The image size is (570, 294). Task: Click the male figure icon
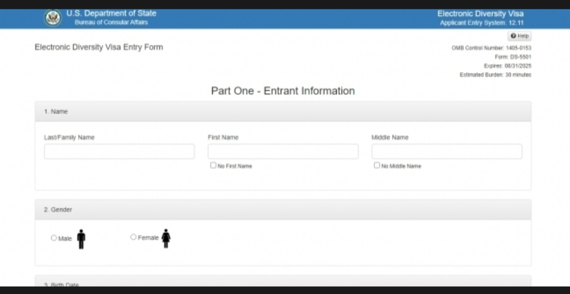(x=81, y=239)
